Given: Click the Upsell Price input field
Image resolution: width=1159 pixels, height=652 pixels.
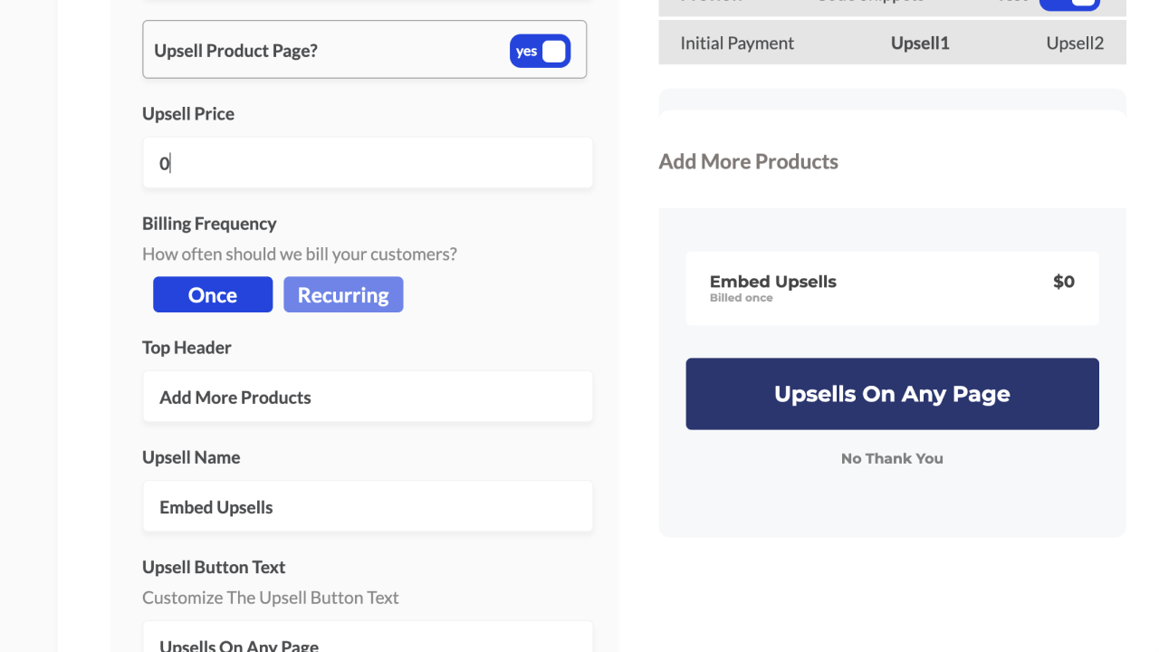Looking at the screenshot, I should click(368, 163).
